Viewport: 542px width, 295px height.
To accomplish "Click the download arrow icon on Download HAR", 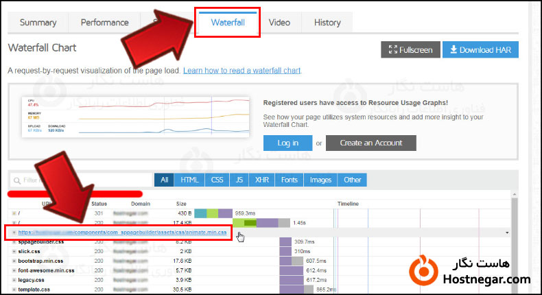I will point(453,49).
